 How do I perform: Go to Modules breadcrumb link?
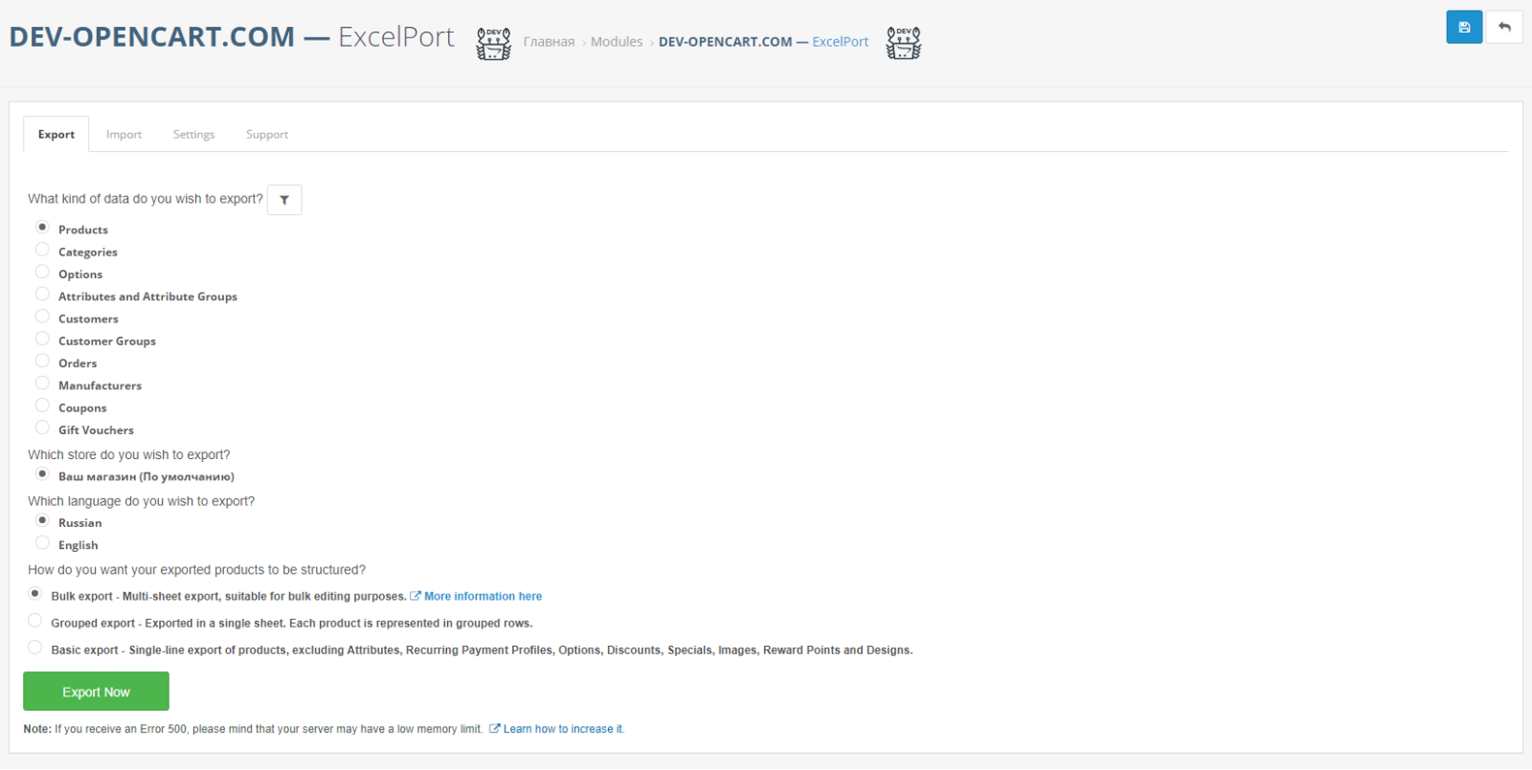(x=617, y=42)
